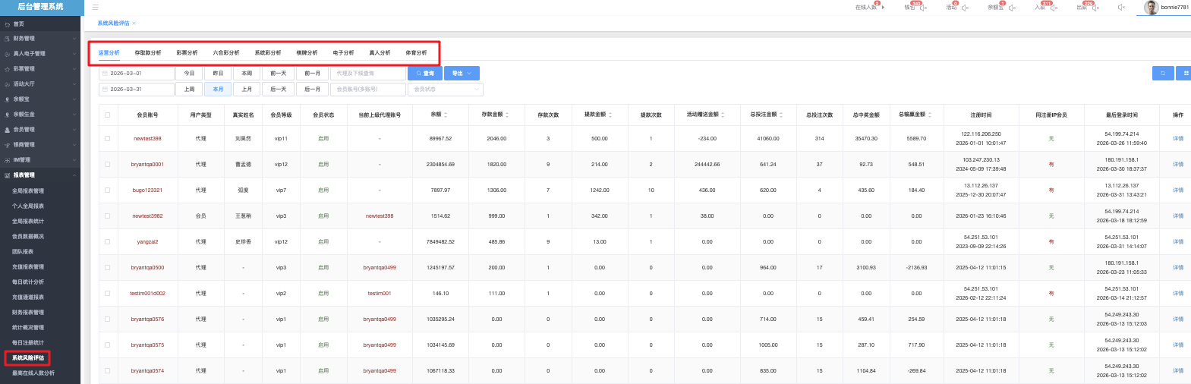This screenshot has height=384, width=1191.
Task: Click the 查询 search button
Action: coord(425,74)
